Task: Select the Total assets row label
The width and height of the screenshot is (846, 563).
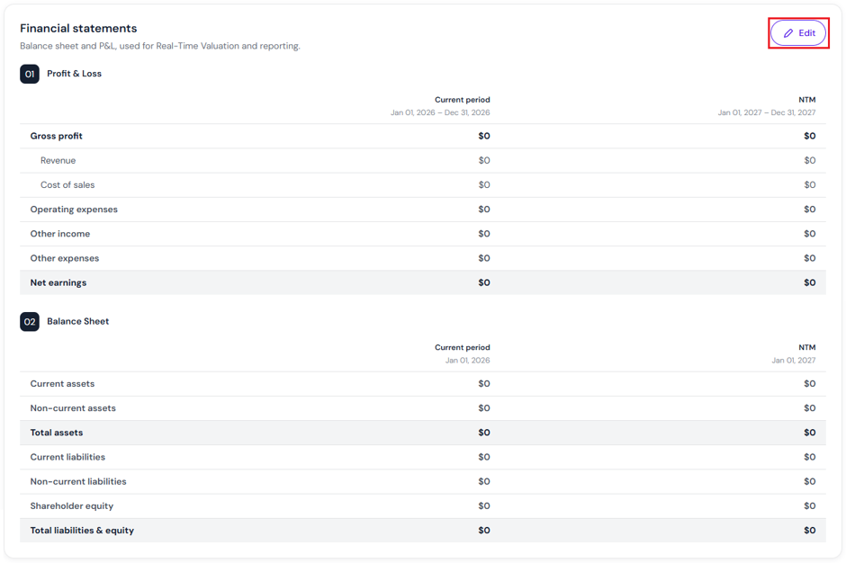Action: pyautogui.click(x=57, y=433)
